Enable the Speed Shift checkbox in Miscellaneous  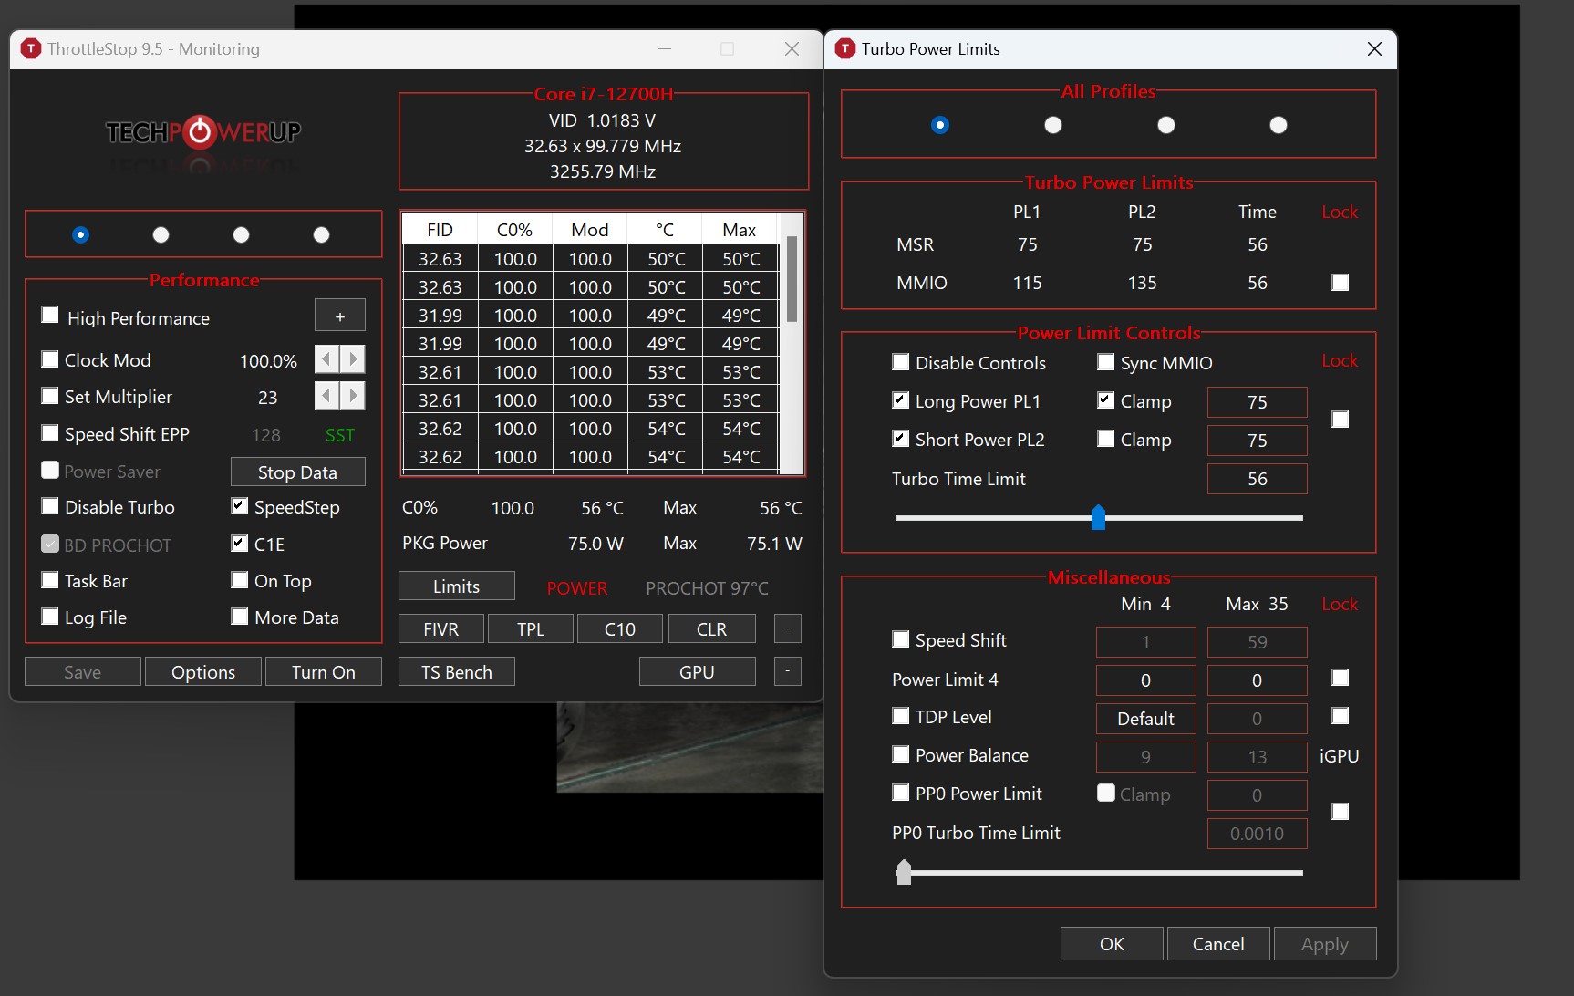[901, 639]
